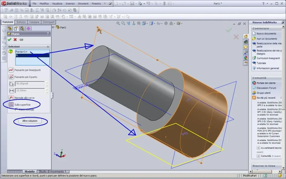Open the DimXpertManager crosshair tab icon
Image resolution: width=286 pixels, height=179 pixels.
pos(28,29)
